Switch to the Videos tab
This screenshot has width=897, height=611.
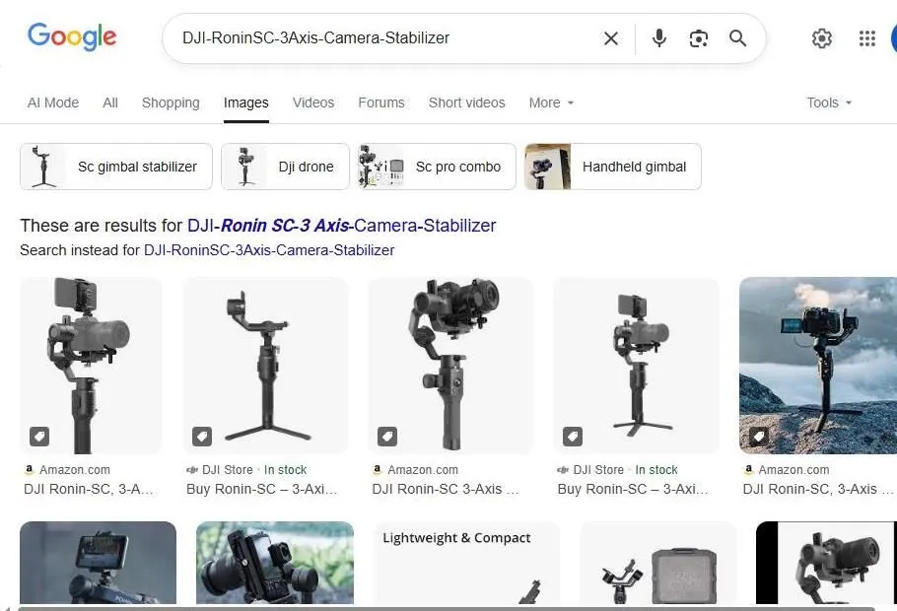[312, 102]
